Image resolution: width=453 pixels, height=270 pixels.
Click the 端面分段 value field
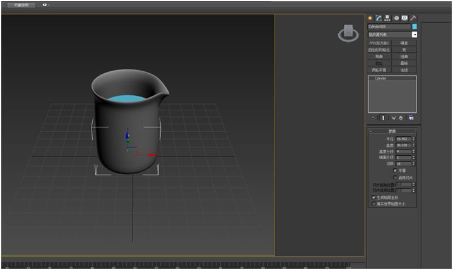click(x=403, y=158)
